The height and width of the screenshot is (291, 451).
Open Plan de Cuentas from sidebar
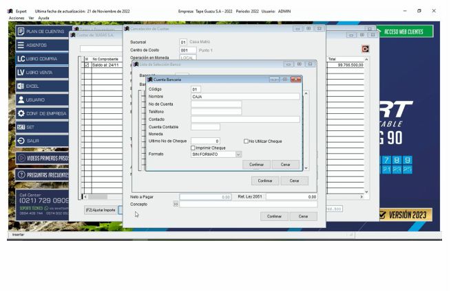[x=41, y=32]
